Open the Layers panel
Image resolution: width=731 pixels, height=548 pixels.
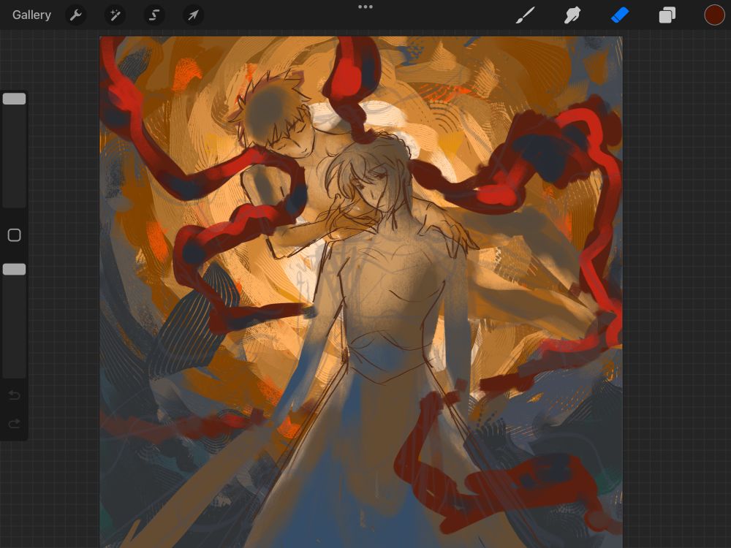[x=667, y=15]
